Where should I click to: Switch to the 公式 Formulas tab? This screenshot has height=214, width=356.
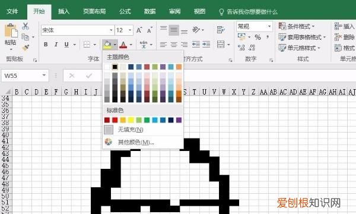pos(125,11)
